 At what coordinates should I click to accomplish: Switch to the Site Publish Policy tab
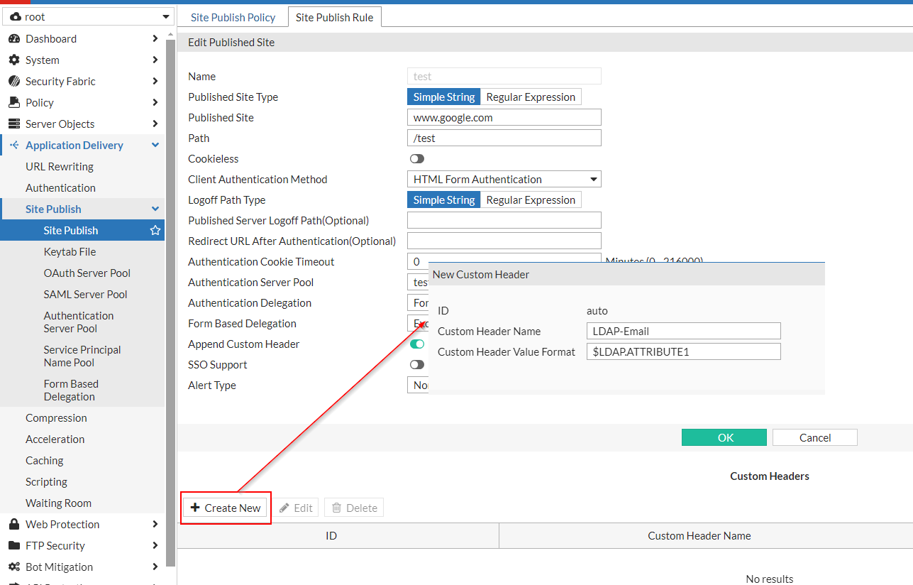coord(233,17)
